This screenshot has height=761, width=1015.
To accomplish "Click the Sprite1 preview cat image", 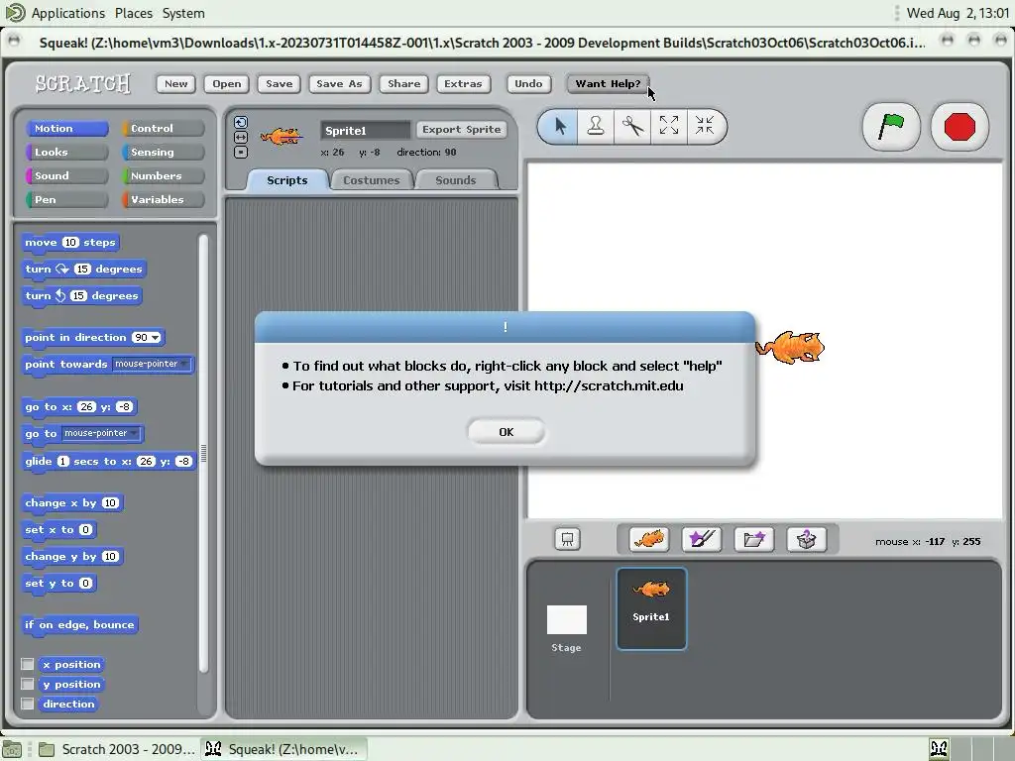I will pos(281,136).
